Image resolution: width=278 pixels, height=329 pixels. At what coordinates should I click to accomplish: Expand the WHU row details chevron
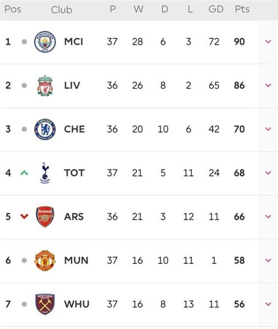[268, 304]
